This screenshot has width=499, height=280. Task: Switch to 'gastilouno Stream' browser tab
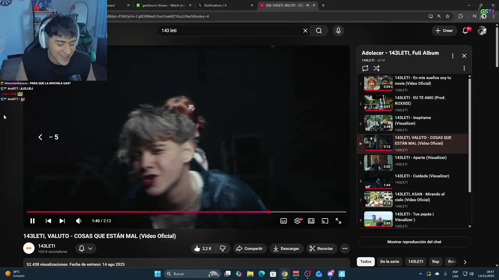163,5
